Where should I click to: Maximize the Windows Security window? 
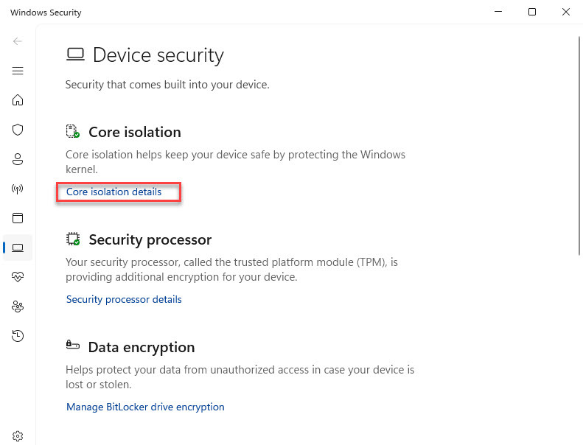[x=532, y=13]
